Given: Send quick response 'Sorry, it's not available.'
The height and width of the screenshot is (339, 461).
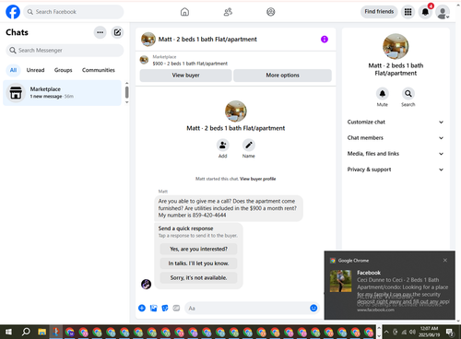Looking at the screenshot, I should click(198, 278).
